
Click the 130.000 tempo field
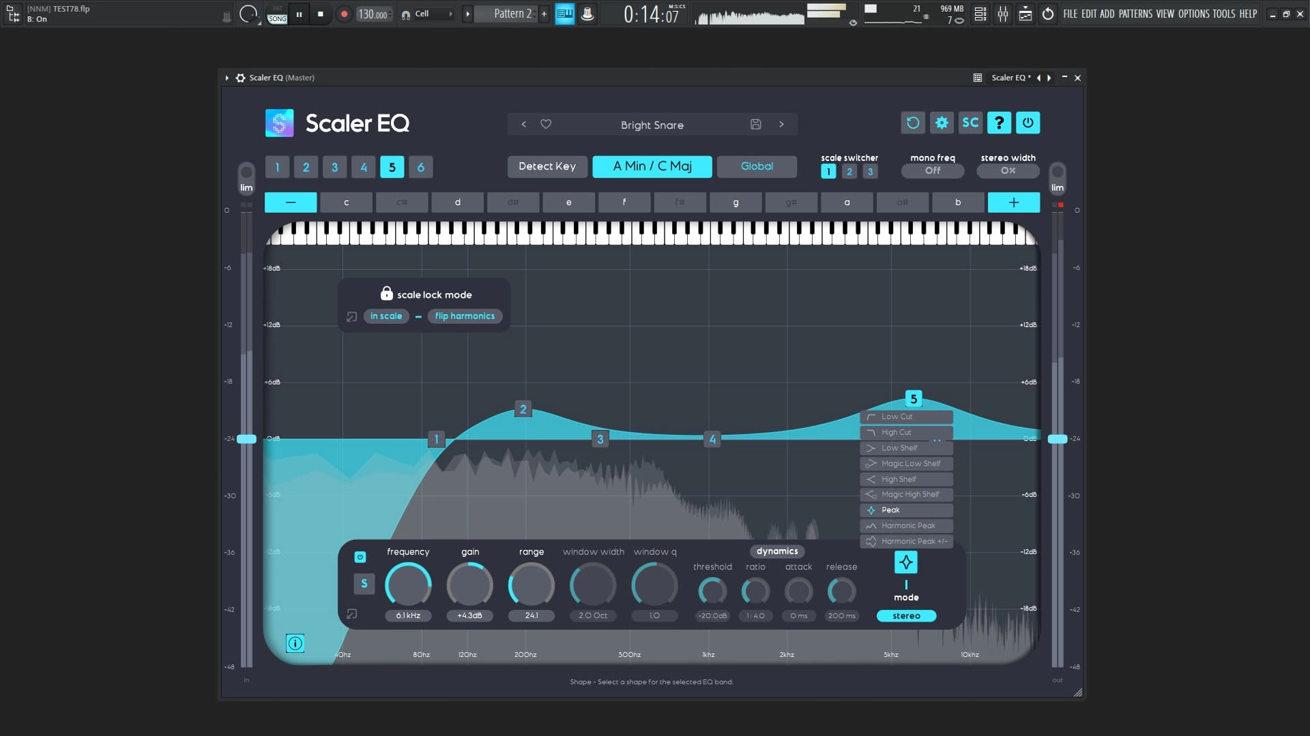click(x=373, y=14)
